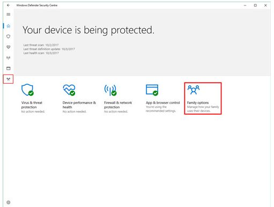Screen dimensions: 274x207
Task: Open Firewall & network protection text link
Action: pos(118,105)
